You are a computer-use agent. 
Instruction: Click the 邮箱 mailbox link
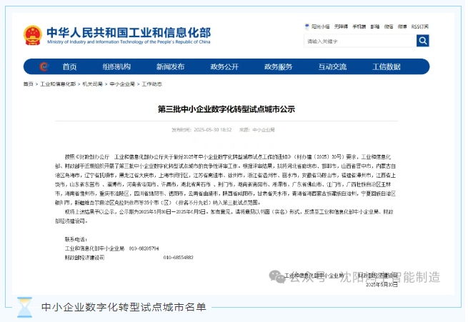tap(375, 26)
